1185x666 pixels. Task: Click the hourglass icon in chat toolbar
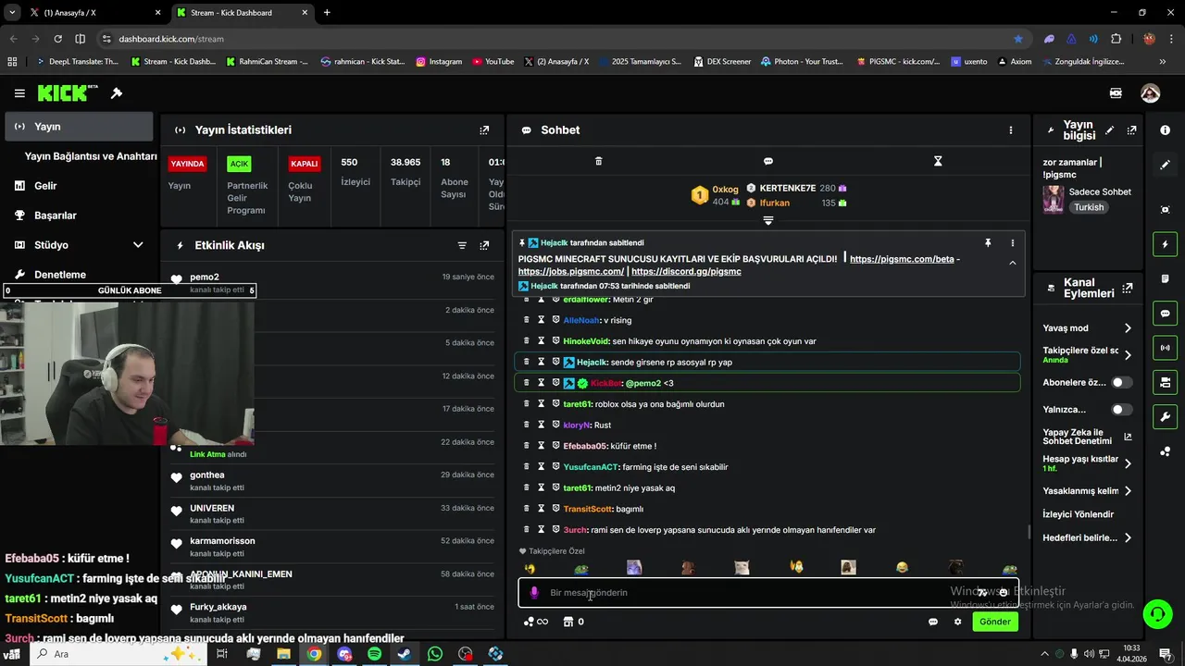938,161
